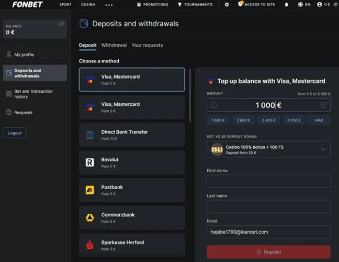This screenshot has width=339, height=262.
Task: Switch to the Deposit tab
Action: (x=87, y=45)
